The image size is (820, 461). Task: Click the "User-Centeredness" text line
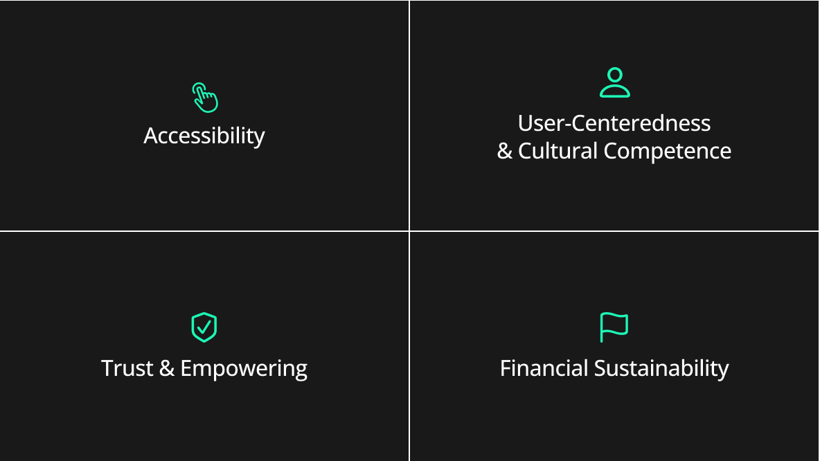614,123
